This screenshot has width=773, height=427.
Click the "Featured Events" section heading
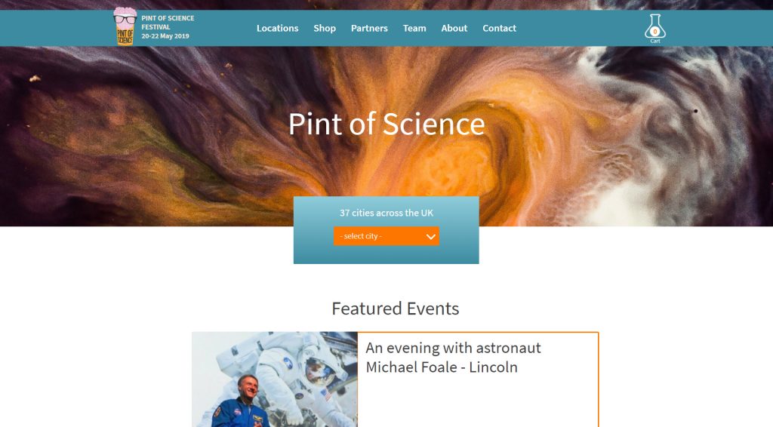396,309
